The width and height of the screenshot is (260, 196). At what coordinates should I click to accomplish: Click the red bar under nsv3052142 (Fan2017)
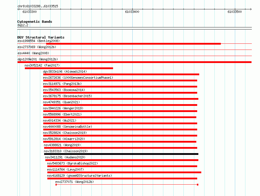69,68
